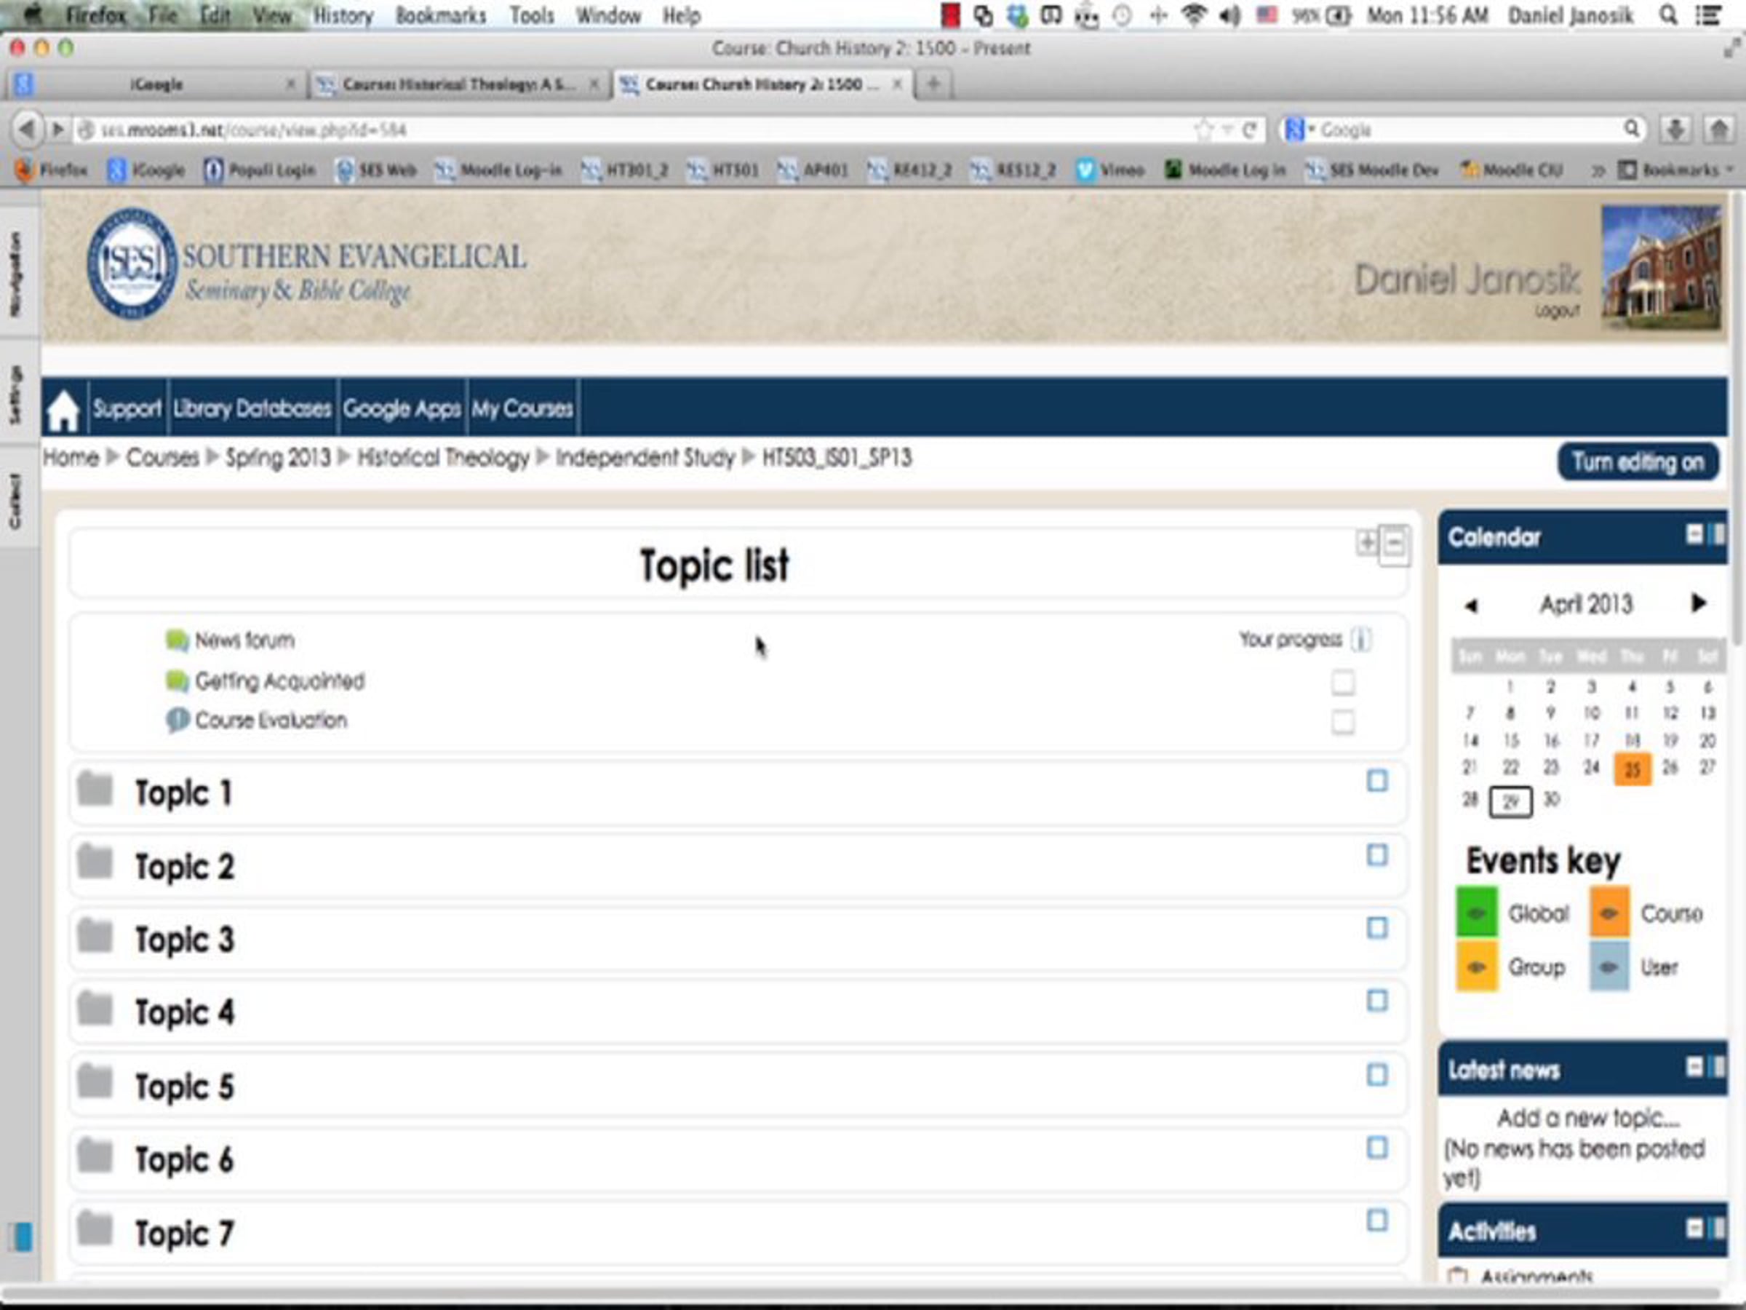Check the Getting Acquainted completion box

coord(1343,682)
